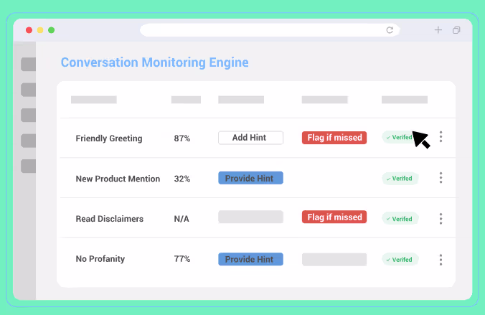Click the browser address bar
Viewport: 485px width, 315px height.
tap(270, 30)
